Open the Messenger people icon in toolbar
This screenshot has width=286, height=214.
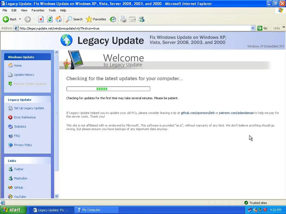tap(141, 19)
